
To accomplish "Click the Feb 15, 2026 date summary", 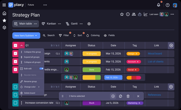I will pyautogui.click(x=113, y=77).
